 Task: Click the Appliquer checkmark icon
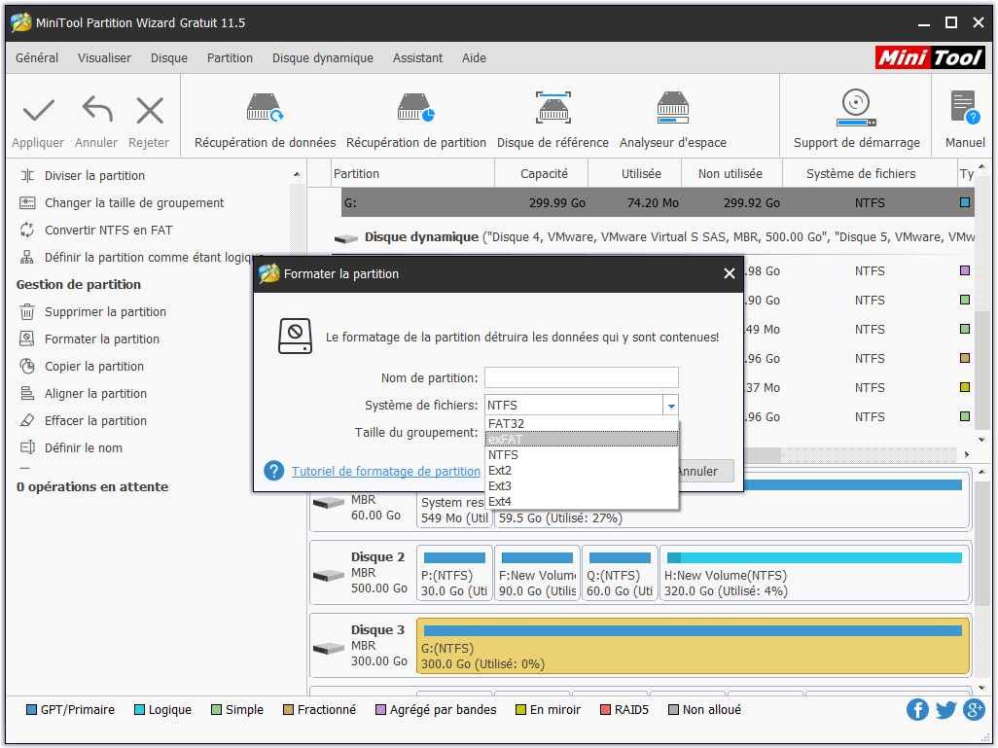click(38, 111)
